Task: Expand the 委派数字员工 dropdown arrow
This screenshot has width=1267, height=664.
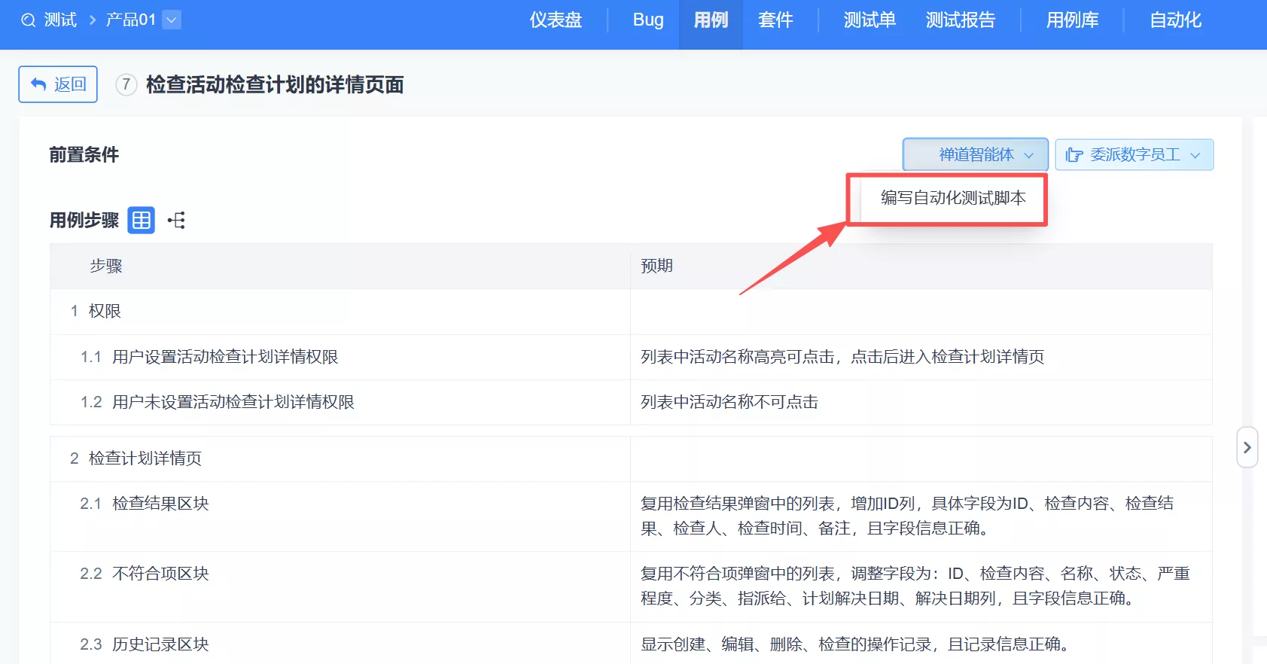Action: (x=1195, y=155)
